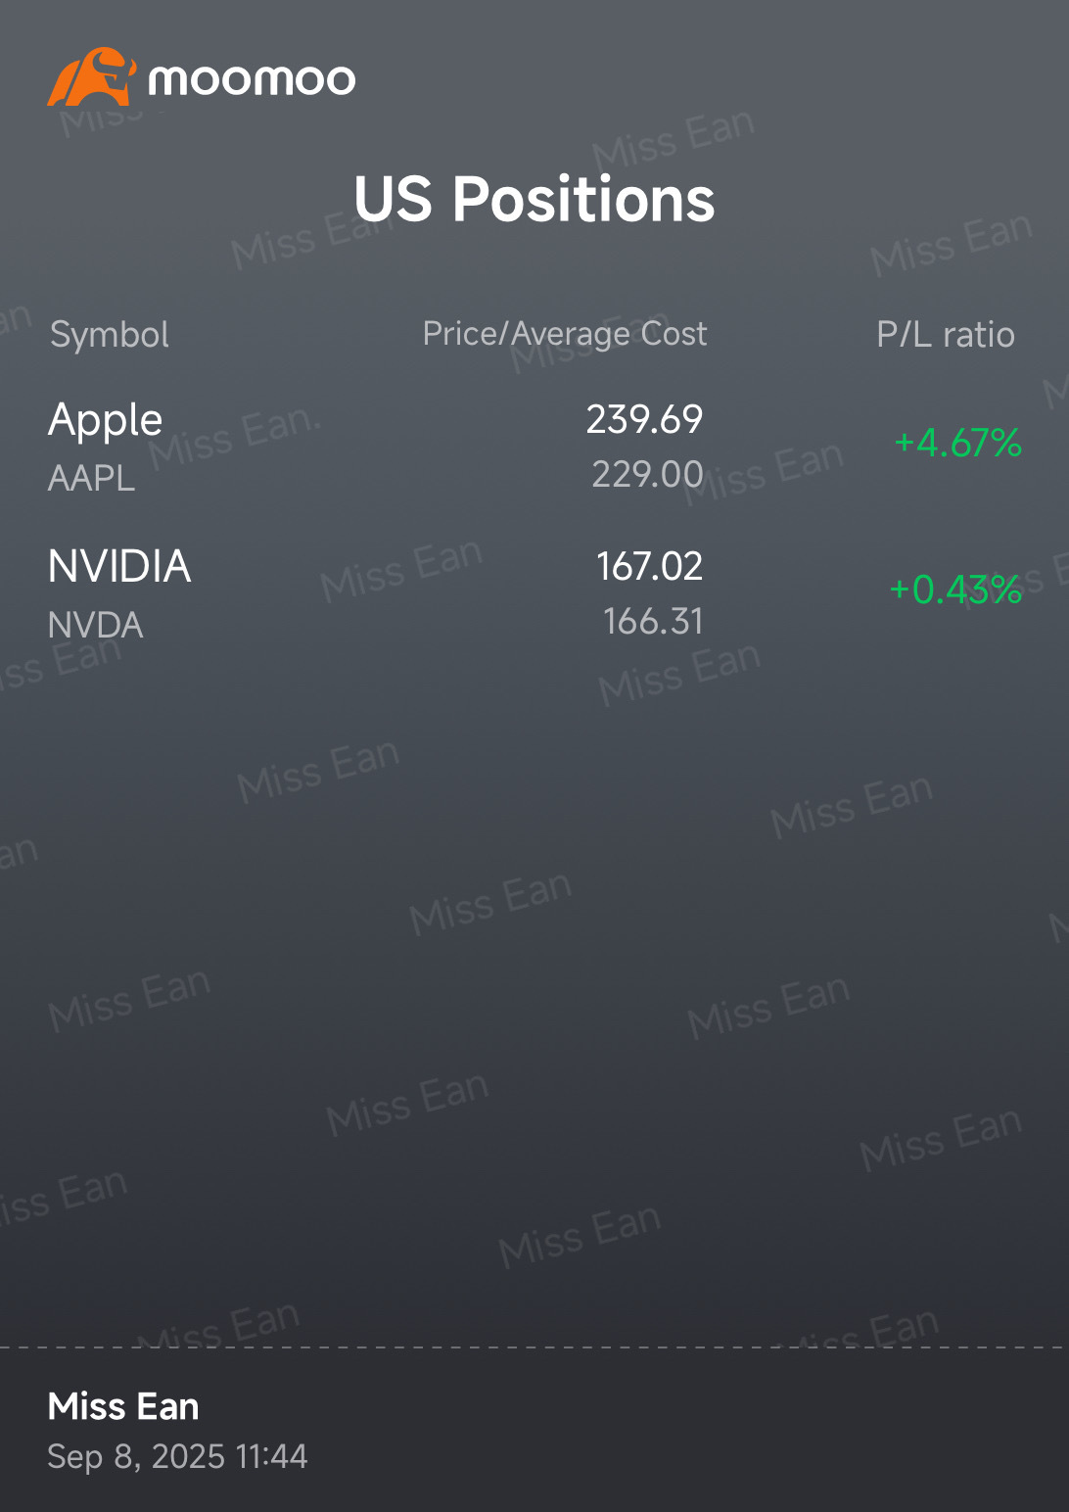Click the moomoo bull logo icon

90,77
